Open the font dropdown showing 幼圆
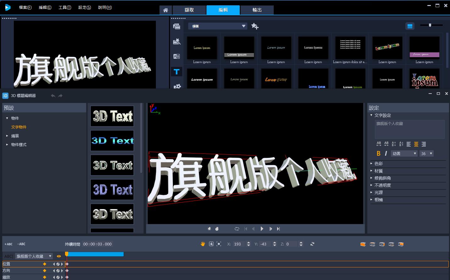The image size is (450, 280). 404,153
